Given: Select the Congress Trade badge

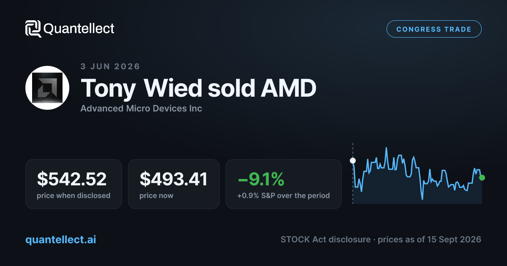Looking at the screenshot, I should (434, 29).
